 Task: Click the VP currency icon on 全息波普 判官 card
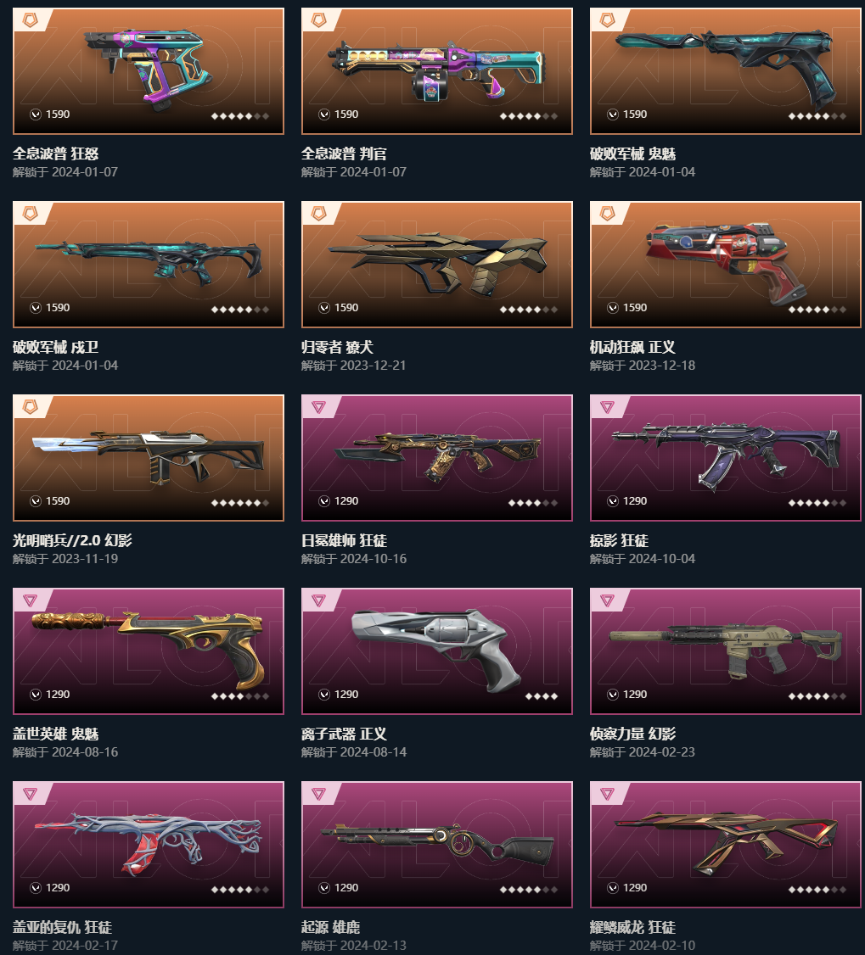click(x=324, y=114)
